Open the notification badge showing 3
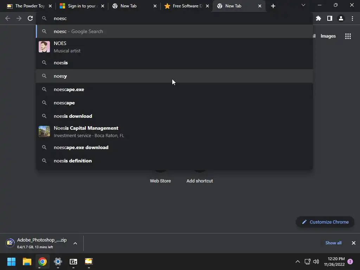360x270 pixels. pyautogui.click(x=350, y=262)
